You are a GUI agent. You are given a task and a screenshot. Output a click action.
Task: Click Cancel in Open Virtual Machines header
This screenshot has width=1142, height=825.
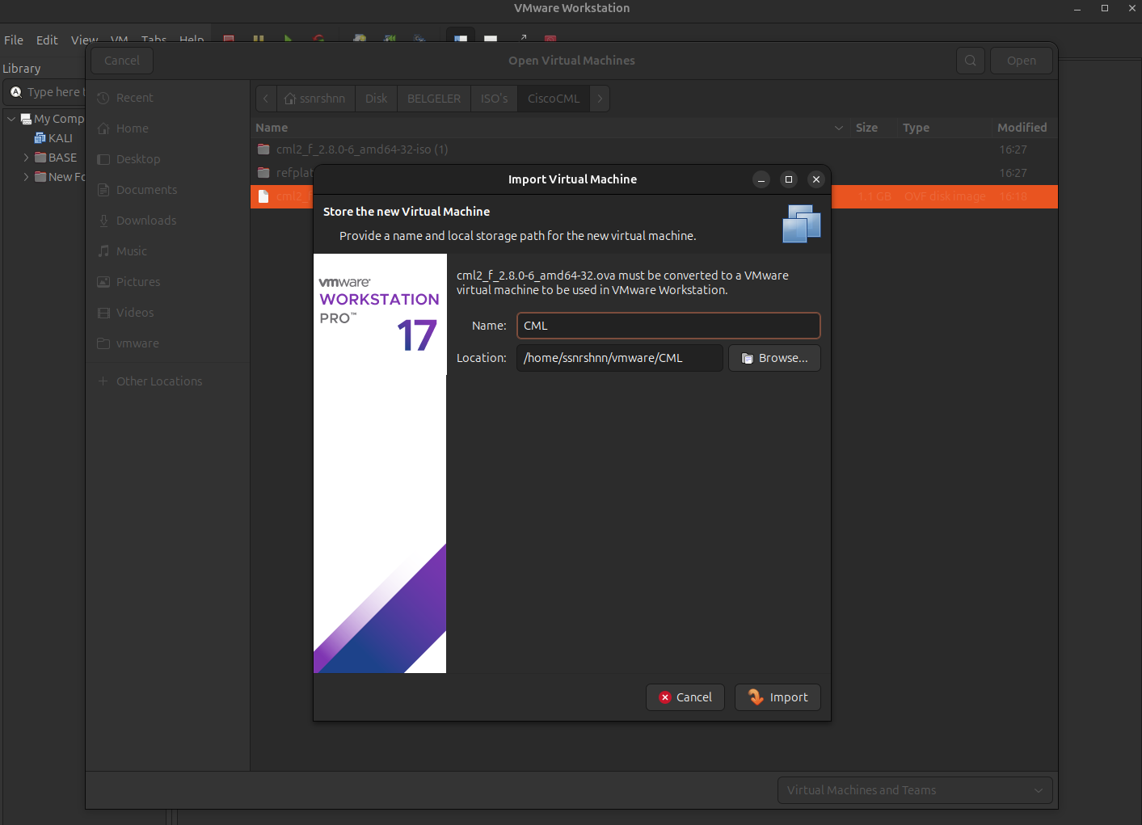122,61
